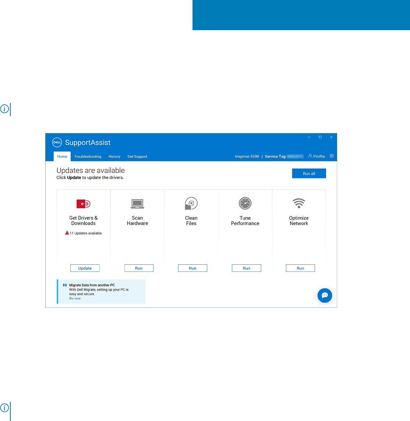Click the '11 Updates available' text

pos(86,233)
